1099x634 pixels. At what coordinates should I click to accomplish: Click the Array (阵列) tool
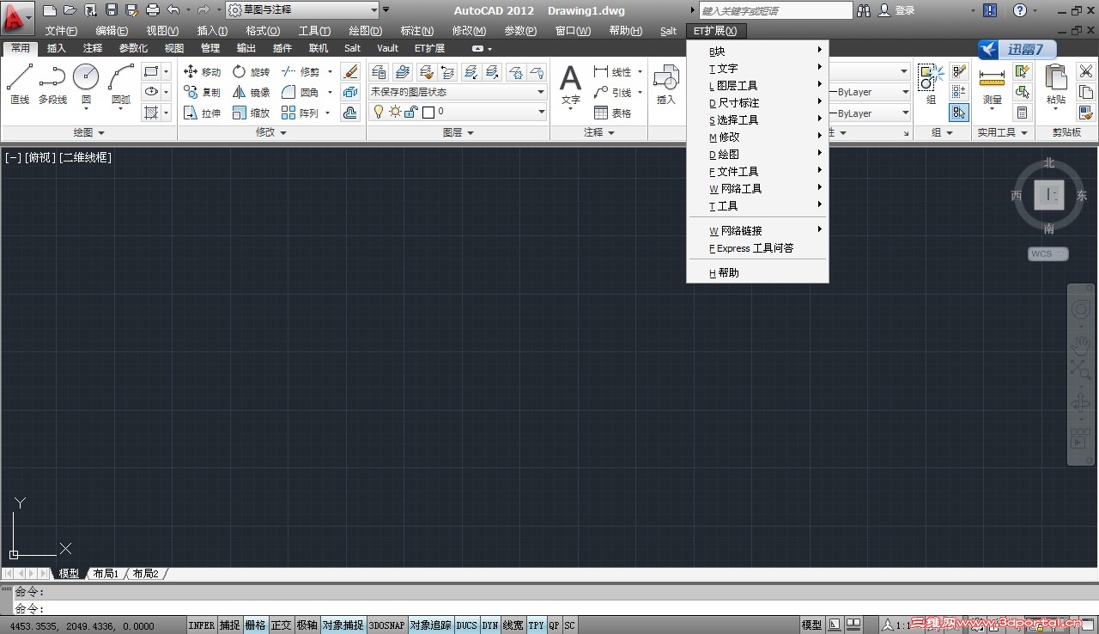pyautogui.click(x=301, y=113)
